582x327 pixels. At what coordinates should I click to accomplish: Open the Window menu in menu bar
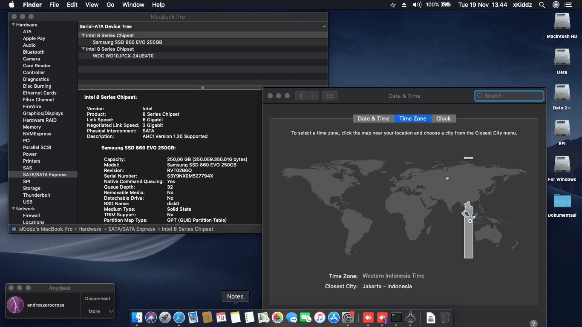pos(133,5)
